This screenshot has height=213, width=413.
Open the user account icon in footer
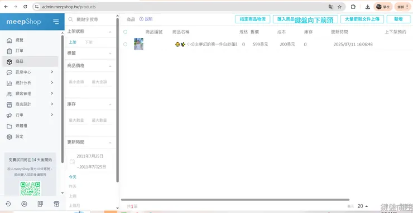tap(24, 204)
